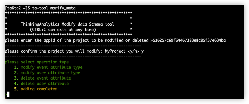The width and height of the screenshot is (249, 104).
Task: Click the green > prompt symbol
Action: click(x=6, y=95)
